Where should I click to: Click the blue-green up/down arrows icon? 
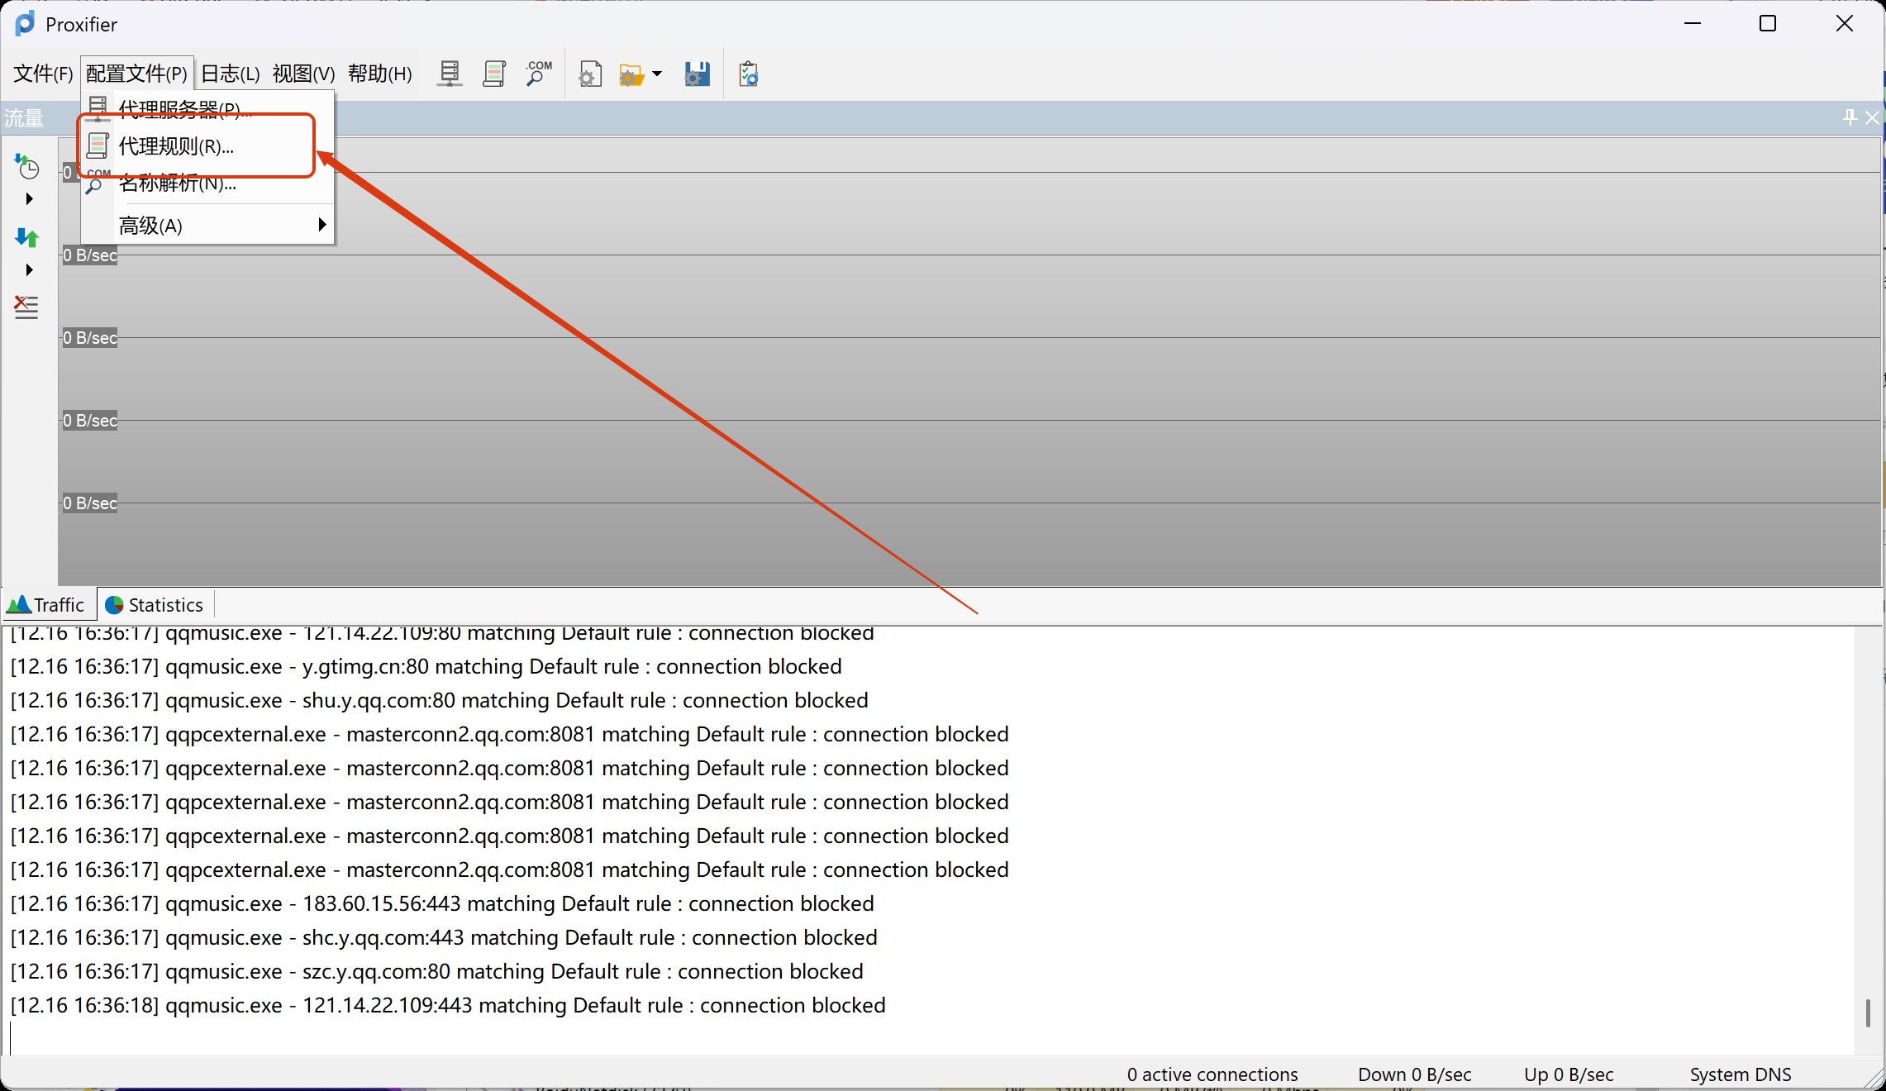click(x=27, y=238)
